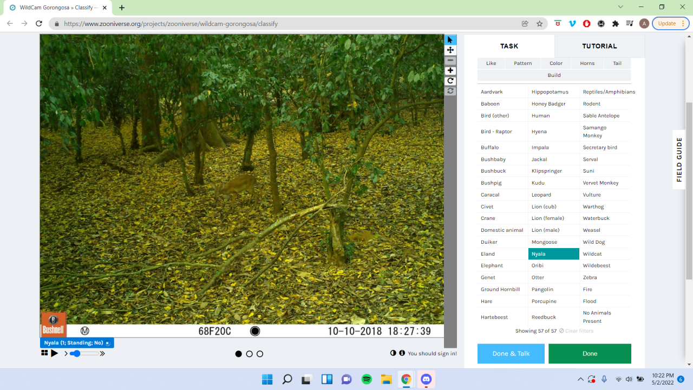Open the Extensions puzzle menu
The image size is (693, 390).
616,24
